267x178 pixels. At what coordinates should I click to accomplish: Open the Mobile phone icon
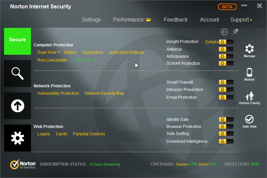coord(250,74)
